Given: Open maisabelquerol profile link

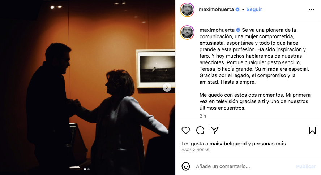Looking at the screenshot, I should click(228, 144).
